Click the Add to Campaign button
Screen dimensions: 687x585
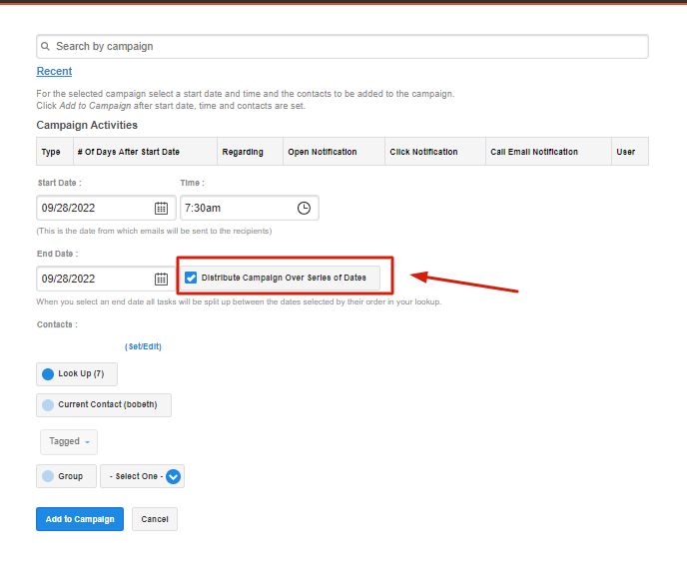tap(80, 519)
